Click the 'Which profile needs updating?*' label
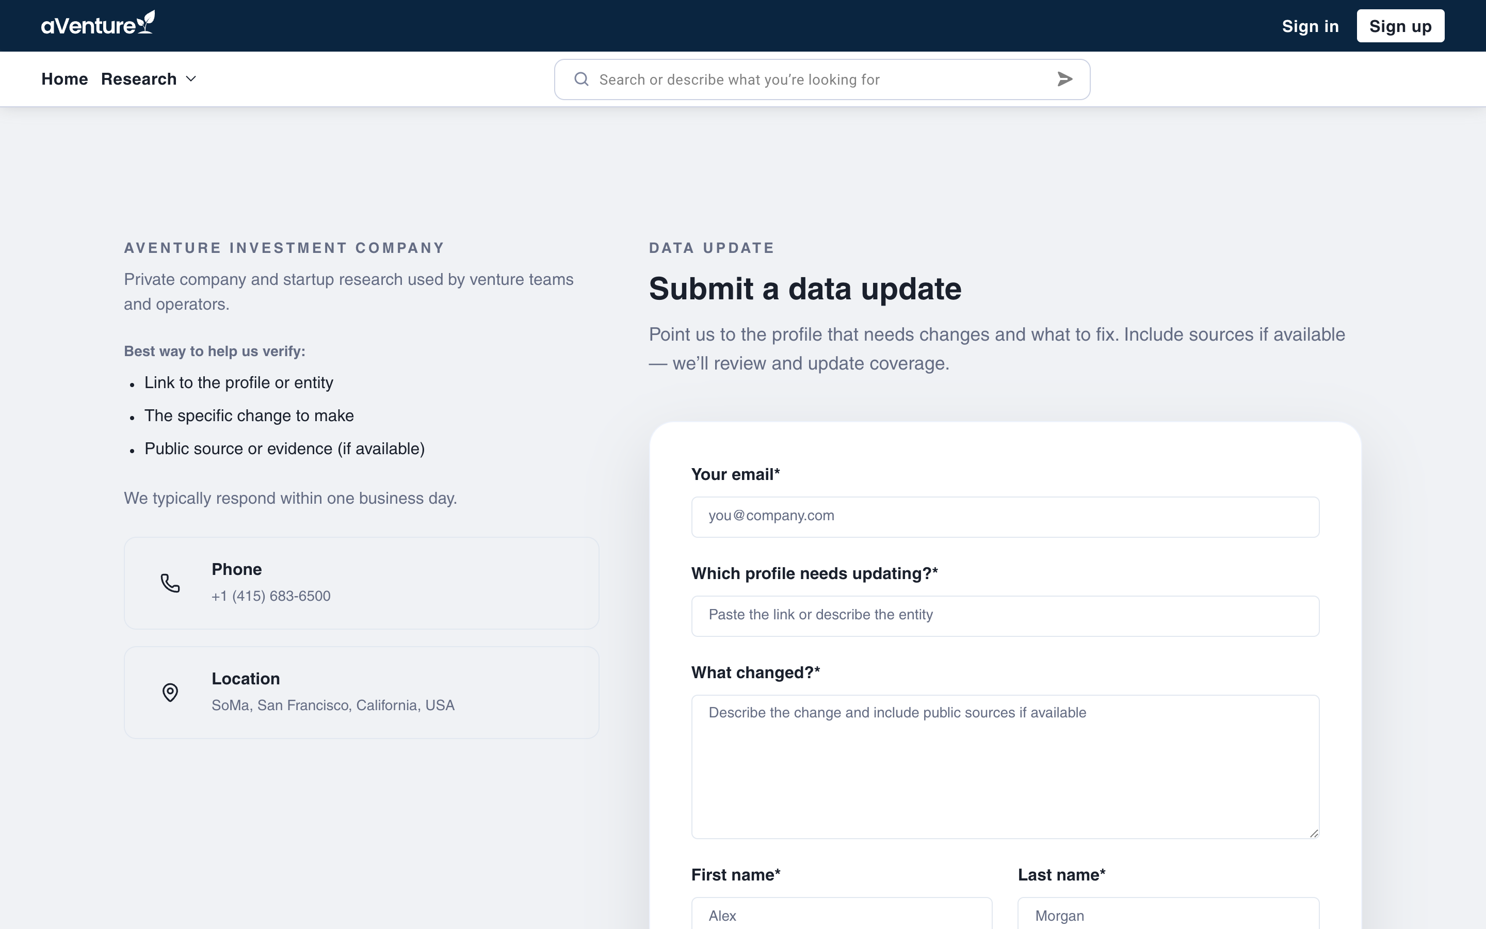Viewport: 1486px width, 929px height. 814,573
